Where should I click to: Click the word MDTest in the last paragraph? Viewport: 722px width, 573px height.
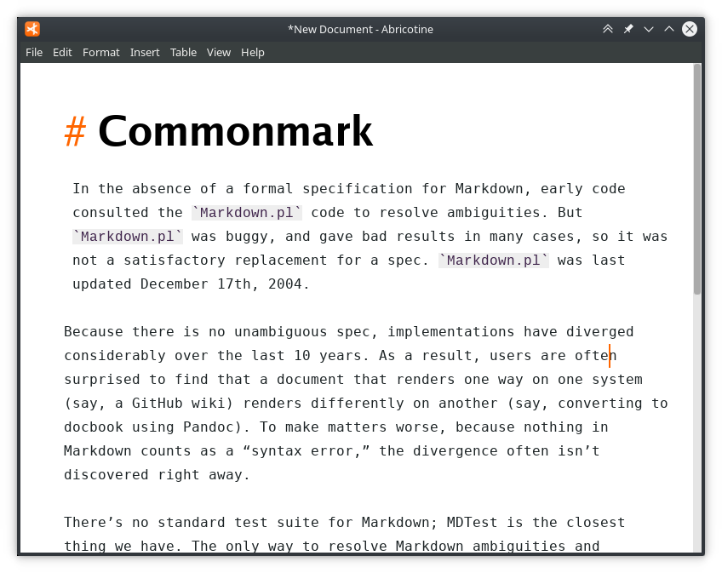(x=472, y=522)
